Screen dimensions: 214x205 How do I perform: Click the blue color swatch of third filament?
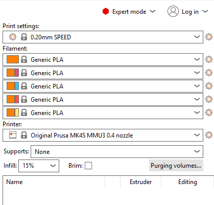click(x=17, y=86)
